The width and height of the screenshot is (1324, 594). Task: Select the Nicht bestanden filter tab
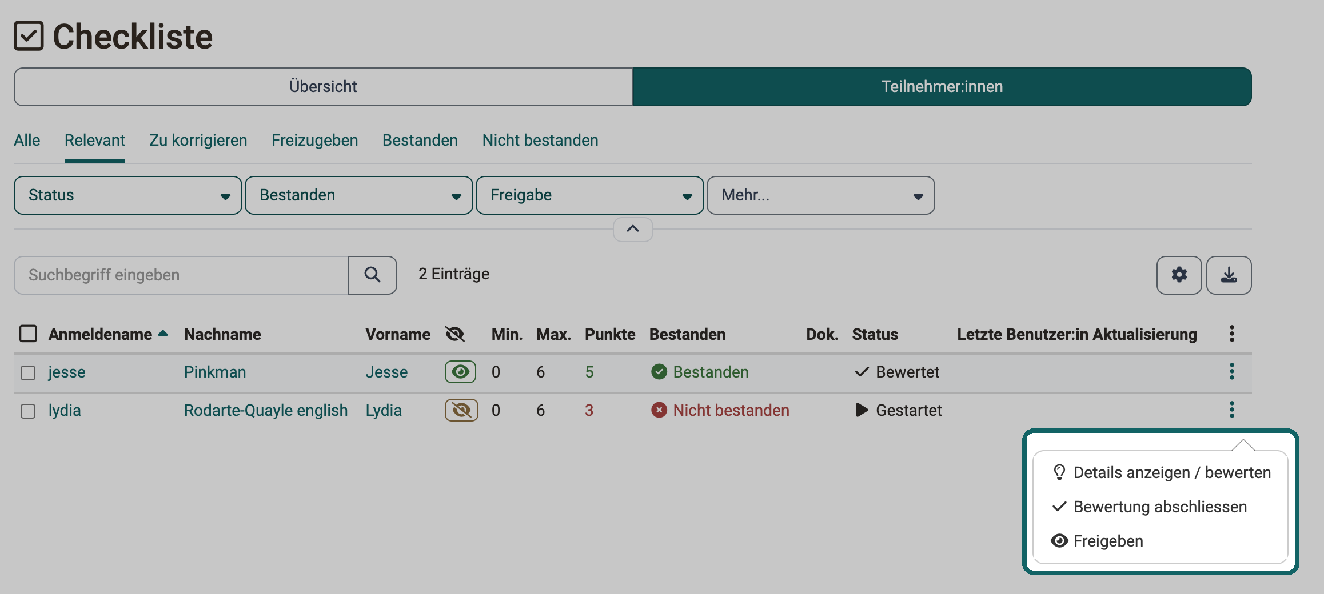click(540, 141)
